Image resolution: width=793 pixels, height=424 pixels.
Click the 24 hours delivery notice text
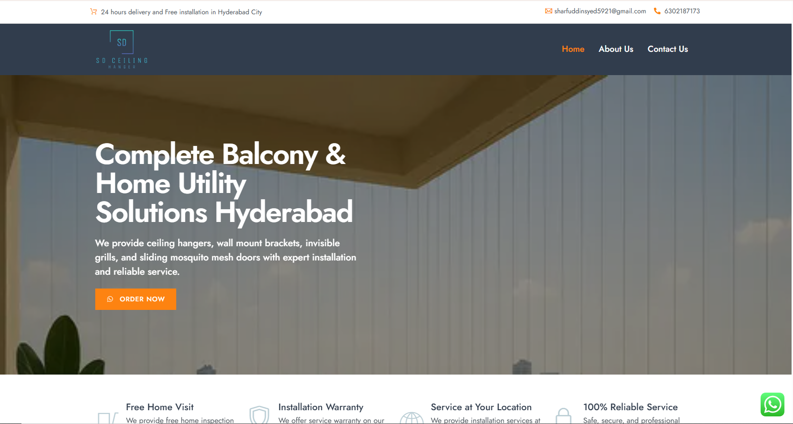[181, 12]
